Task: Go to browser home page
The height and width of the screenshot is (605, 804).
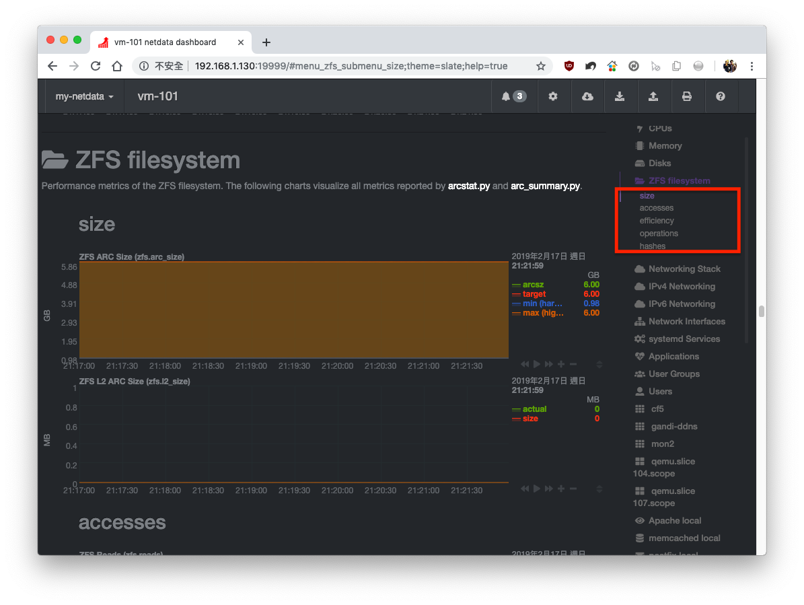Action: coord(117,66)
